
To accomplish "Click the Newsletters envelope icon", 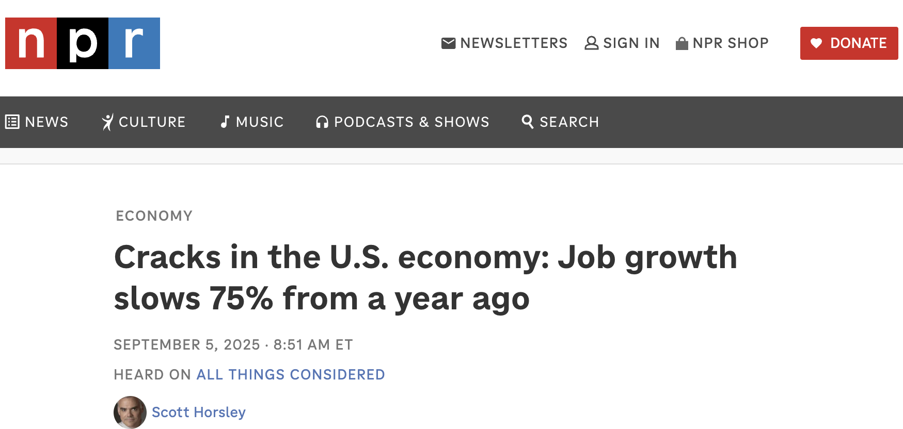I will click(448, 43).
